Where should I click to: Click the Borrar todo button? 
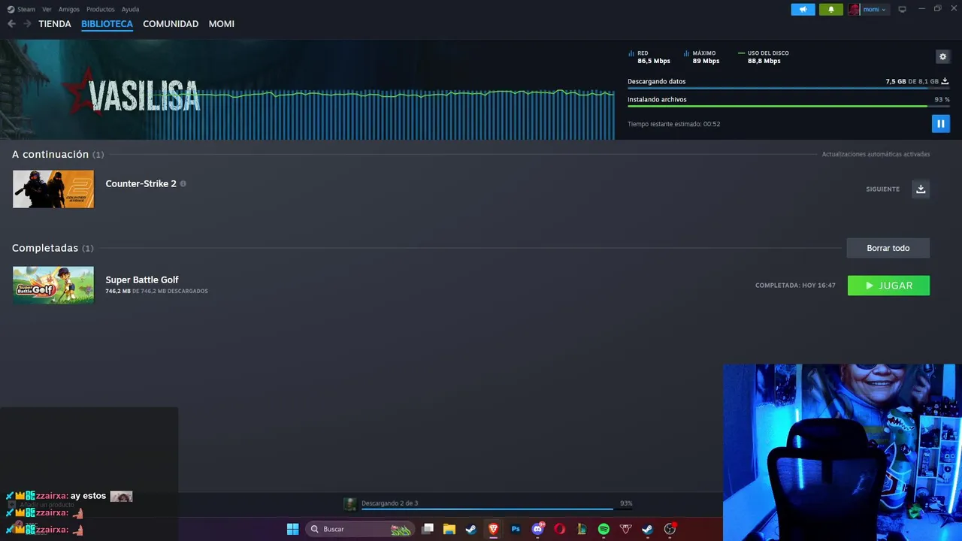tap(888, 248)
